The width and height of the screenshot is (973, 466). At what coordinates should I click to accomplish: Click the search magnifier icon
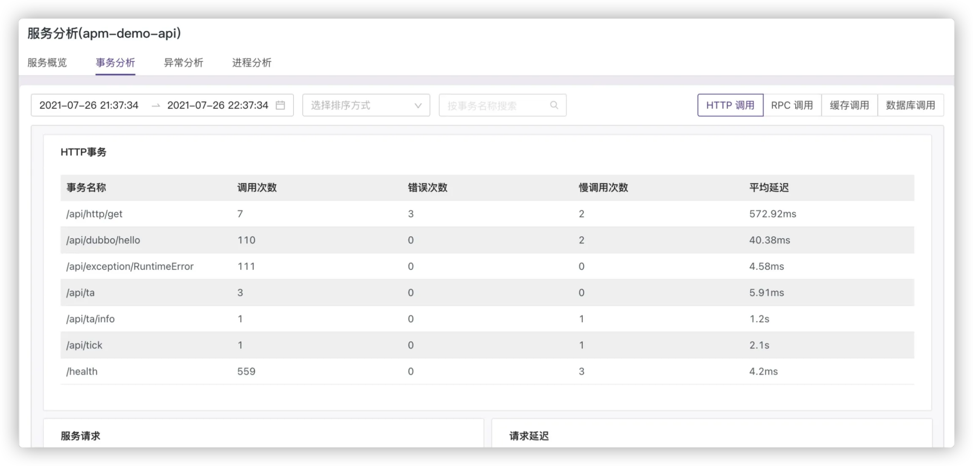[x=554, y=105]
